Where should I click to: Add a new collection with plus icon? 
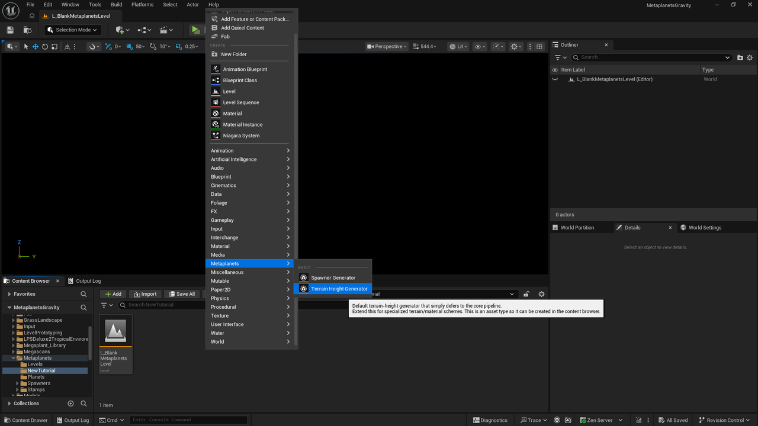70,404
